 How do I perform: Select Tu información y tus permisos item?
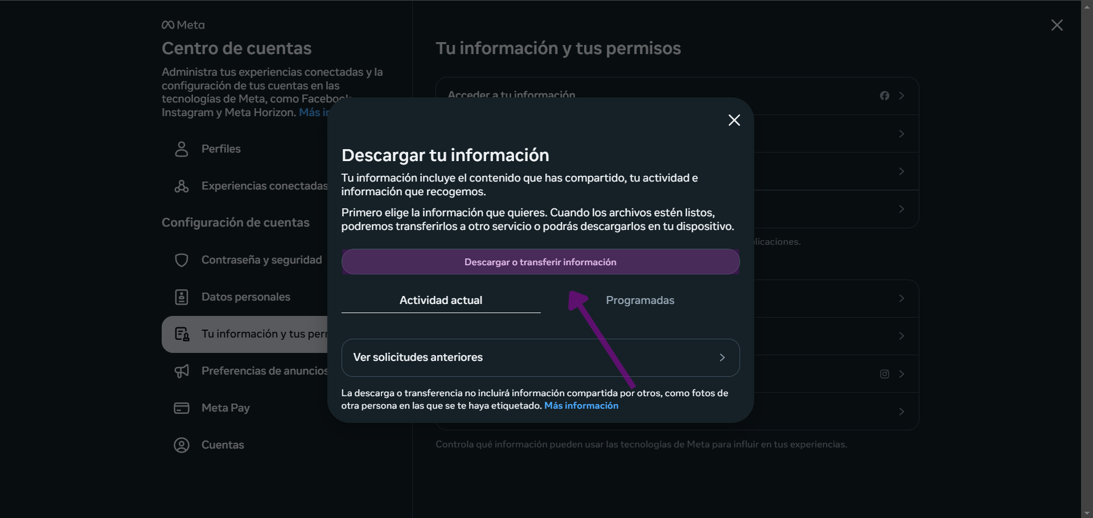(x=245, y=334)
